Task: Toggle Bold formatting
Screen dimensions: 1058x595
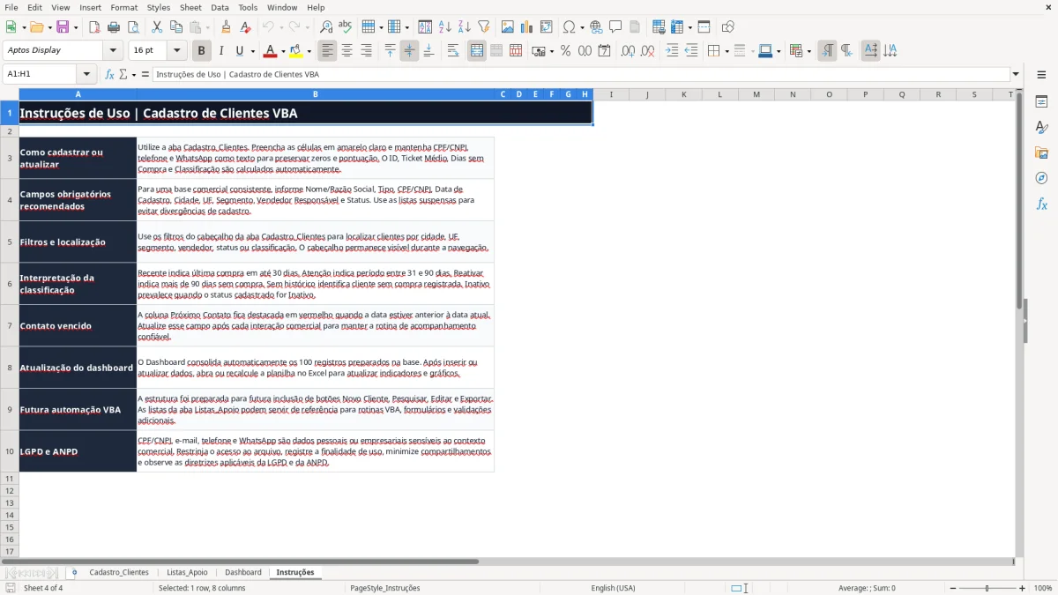Action: point(201,51)
